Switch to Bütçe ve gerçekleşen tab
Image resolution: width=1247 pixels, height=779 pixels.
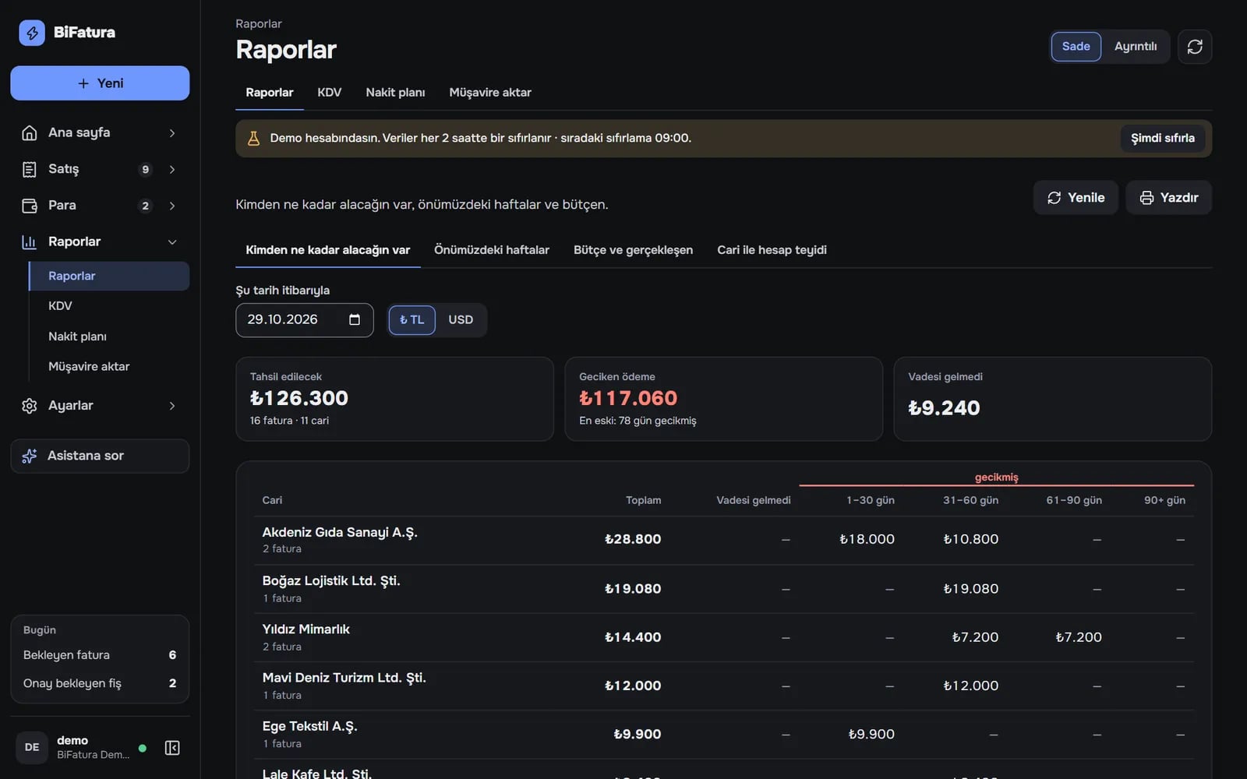tap(633, 250)
